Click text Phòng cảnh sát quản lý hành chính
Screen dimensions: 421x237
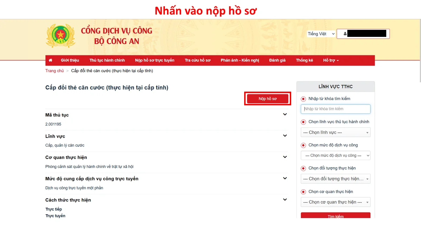tap(89, 166)
